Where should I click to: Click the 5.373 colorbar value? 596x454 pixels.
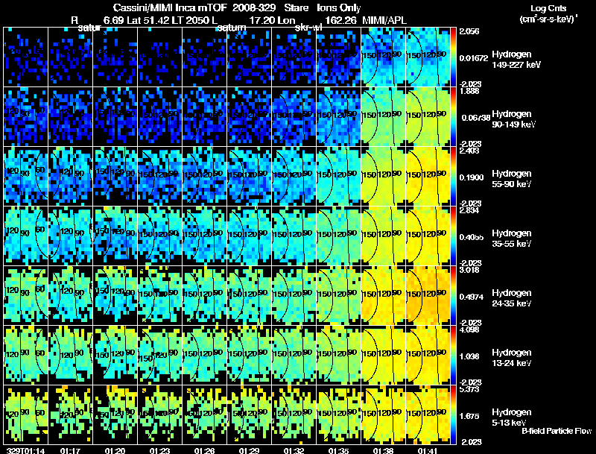(x=469, y=390)
